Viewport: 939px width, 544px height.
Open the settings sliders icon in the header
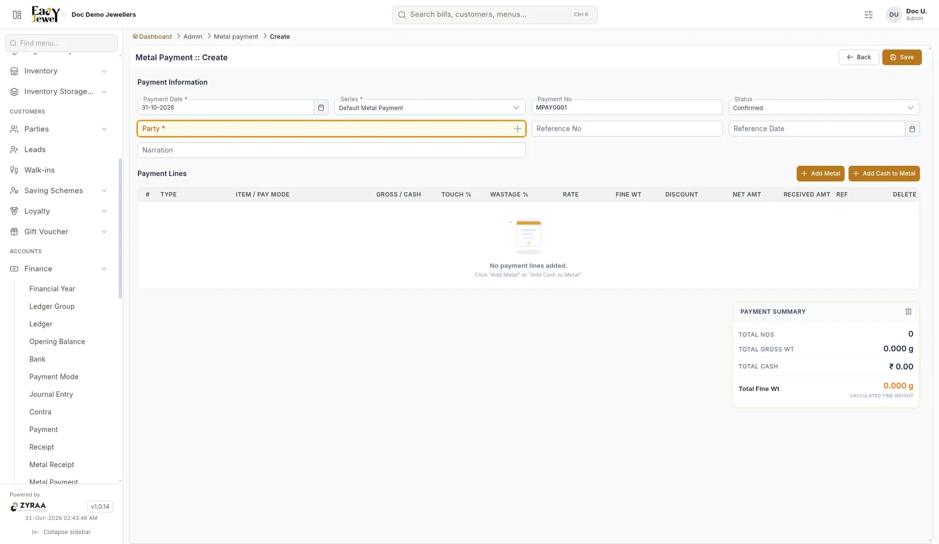869,15
